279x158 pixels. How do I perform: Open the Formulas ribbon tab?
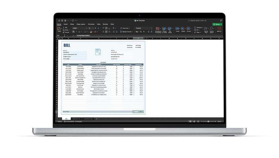(91, 24)
